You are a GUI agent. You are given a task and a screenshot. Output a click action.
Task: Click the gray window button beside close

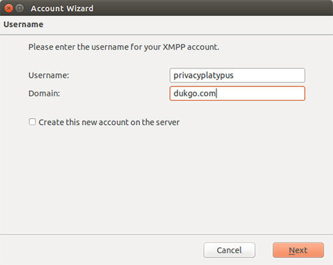pos(19,9)
